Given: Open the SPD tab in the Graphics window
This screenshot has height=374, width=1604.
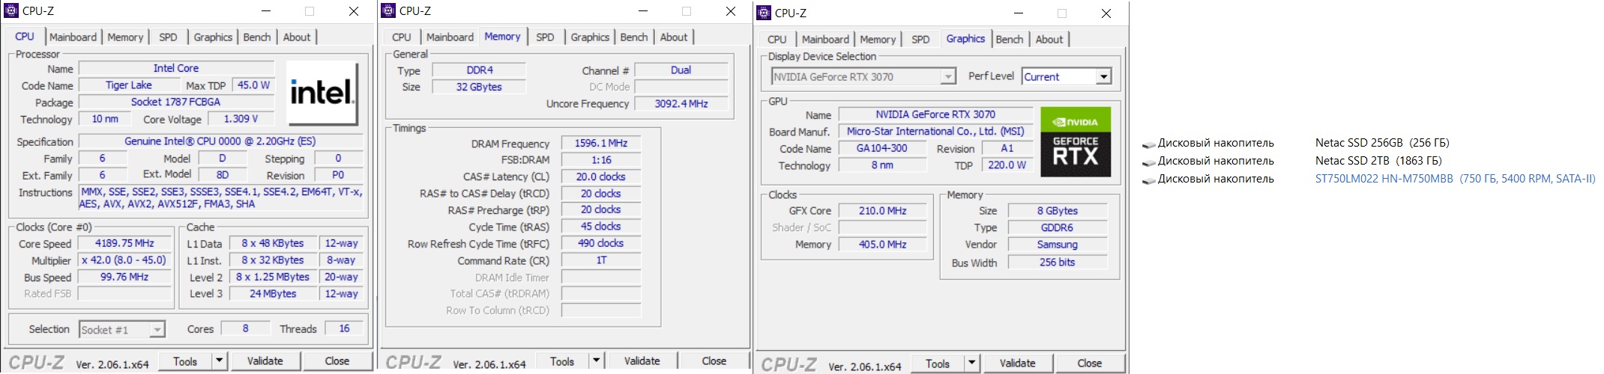Looking at the screenshot, I should (920, 39).
